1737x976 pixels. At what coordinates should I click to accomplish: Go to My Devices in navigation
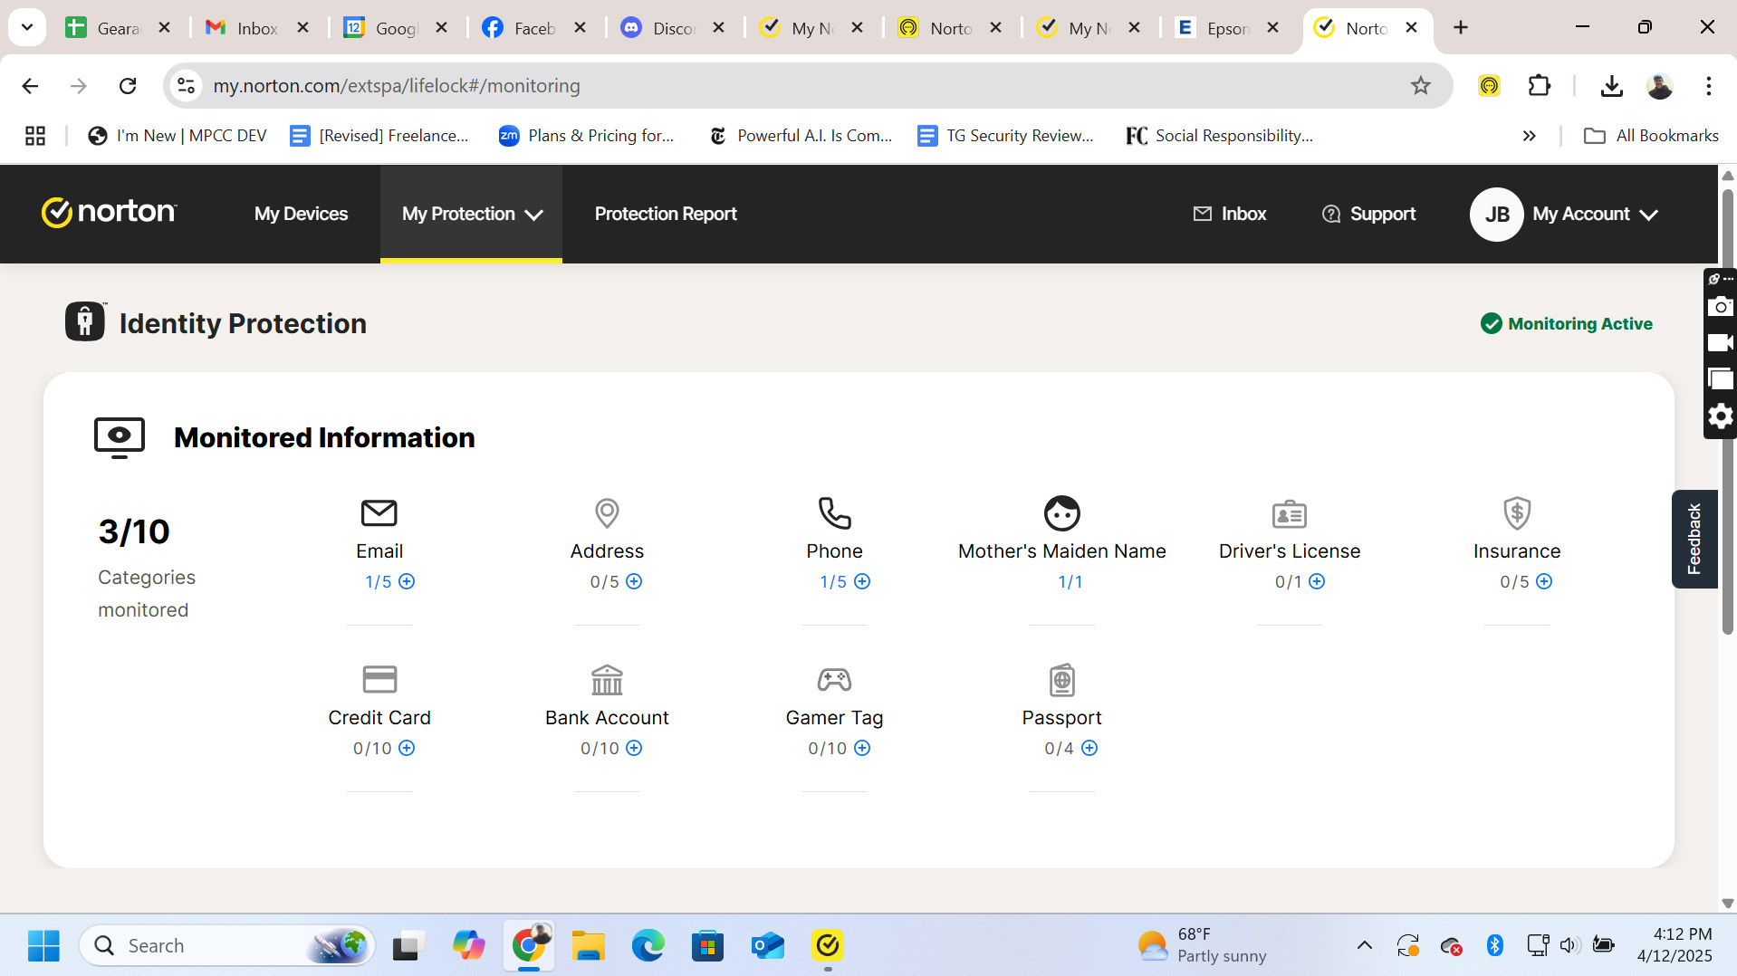[301, 214]
